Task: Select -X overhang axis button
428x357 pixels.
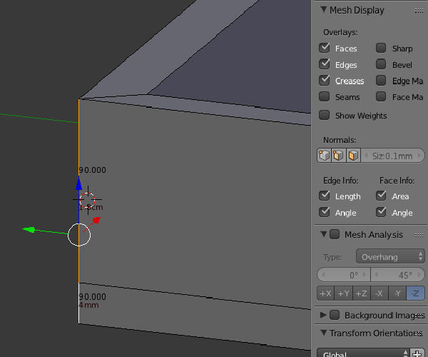Action: 379,293
